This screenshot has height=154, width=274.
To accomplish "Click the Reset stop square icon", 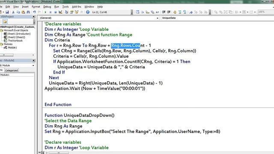I will (55, 12).
